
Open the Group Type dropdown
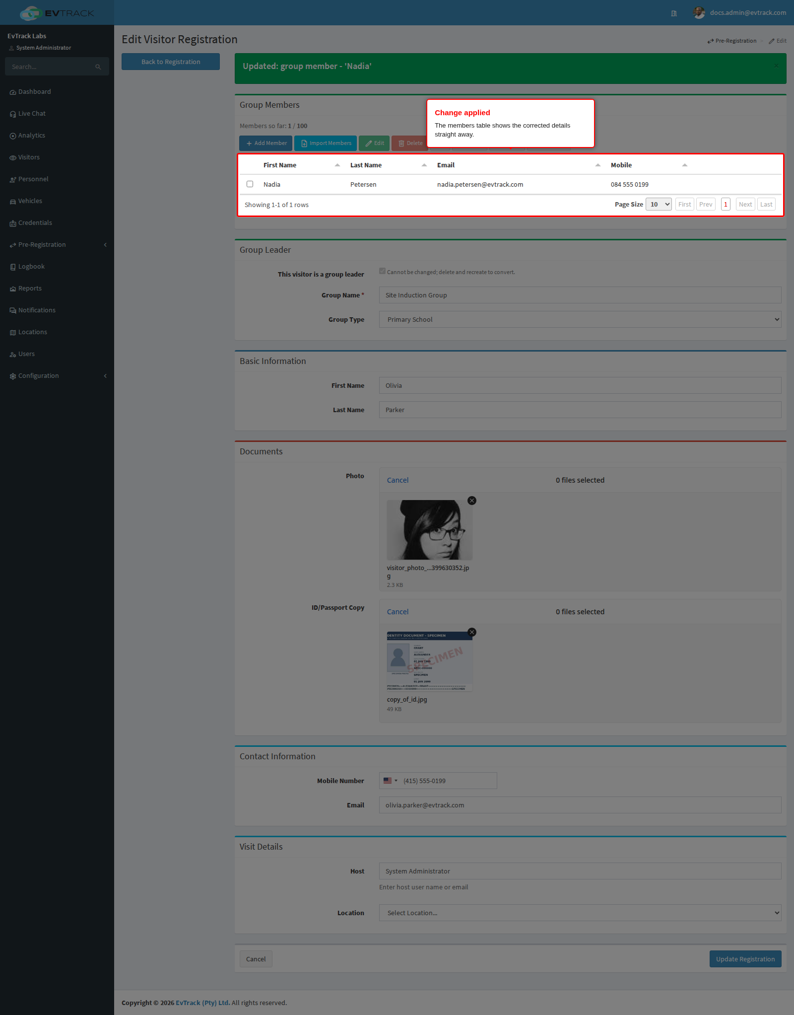[580, 319]
